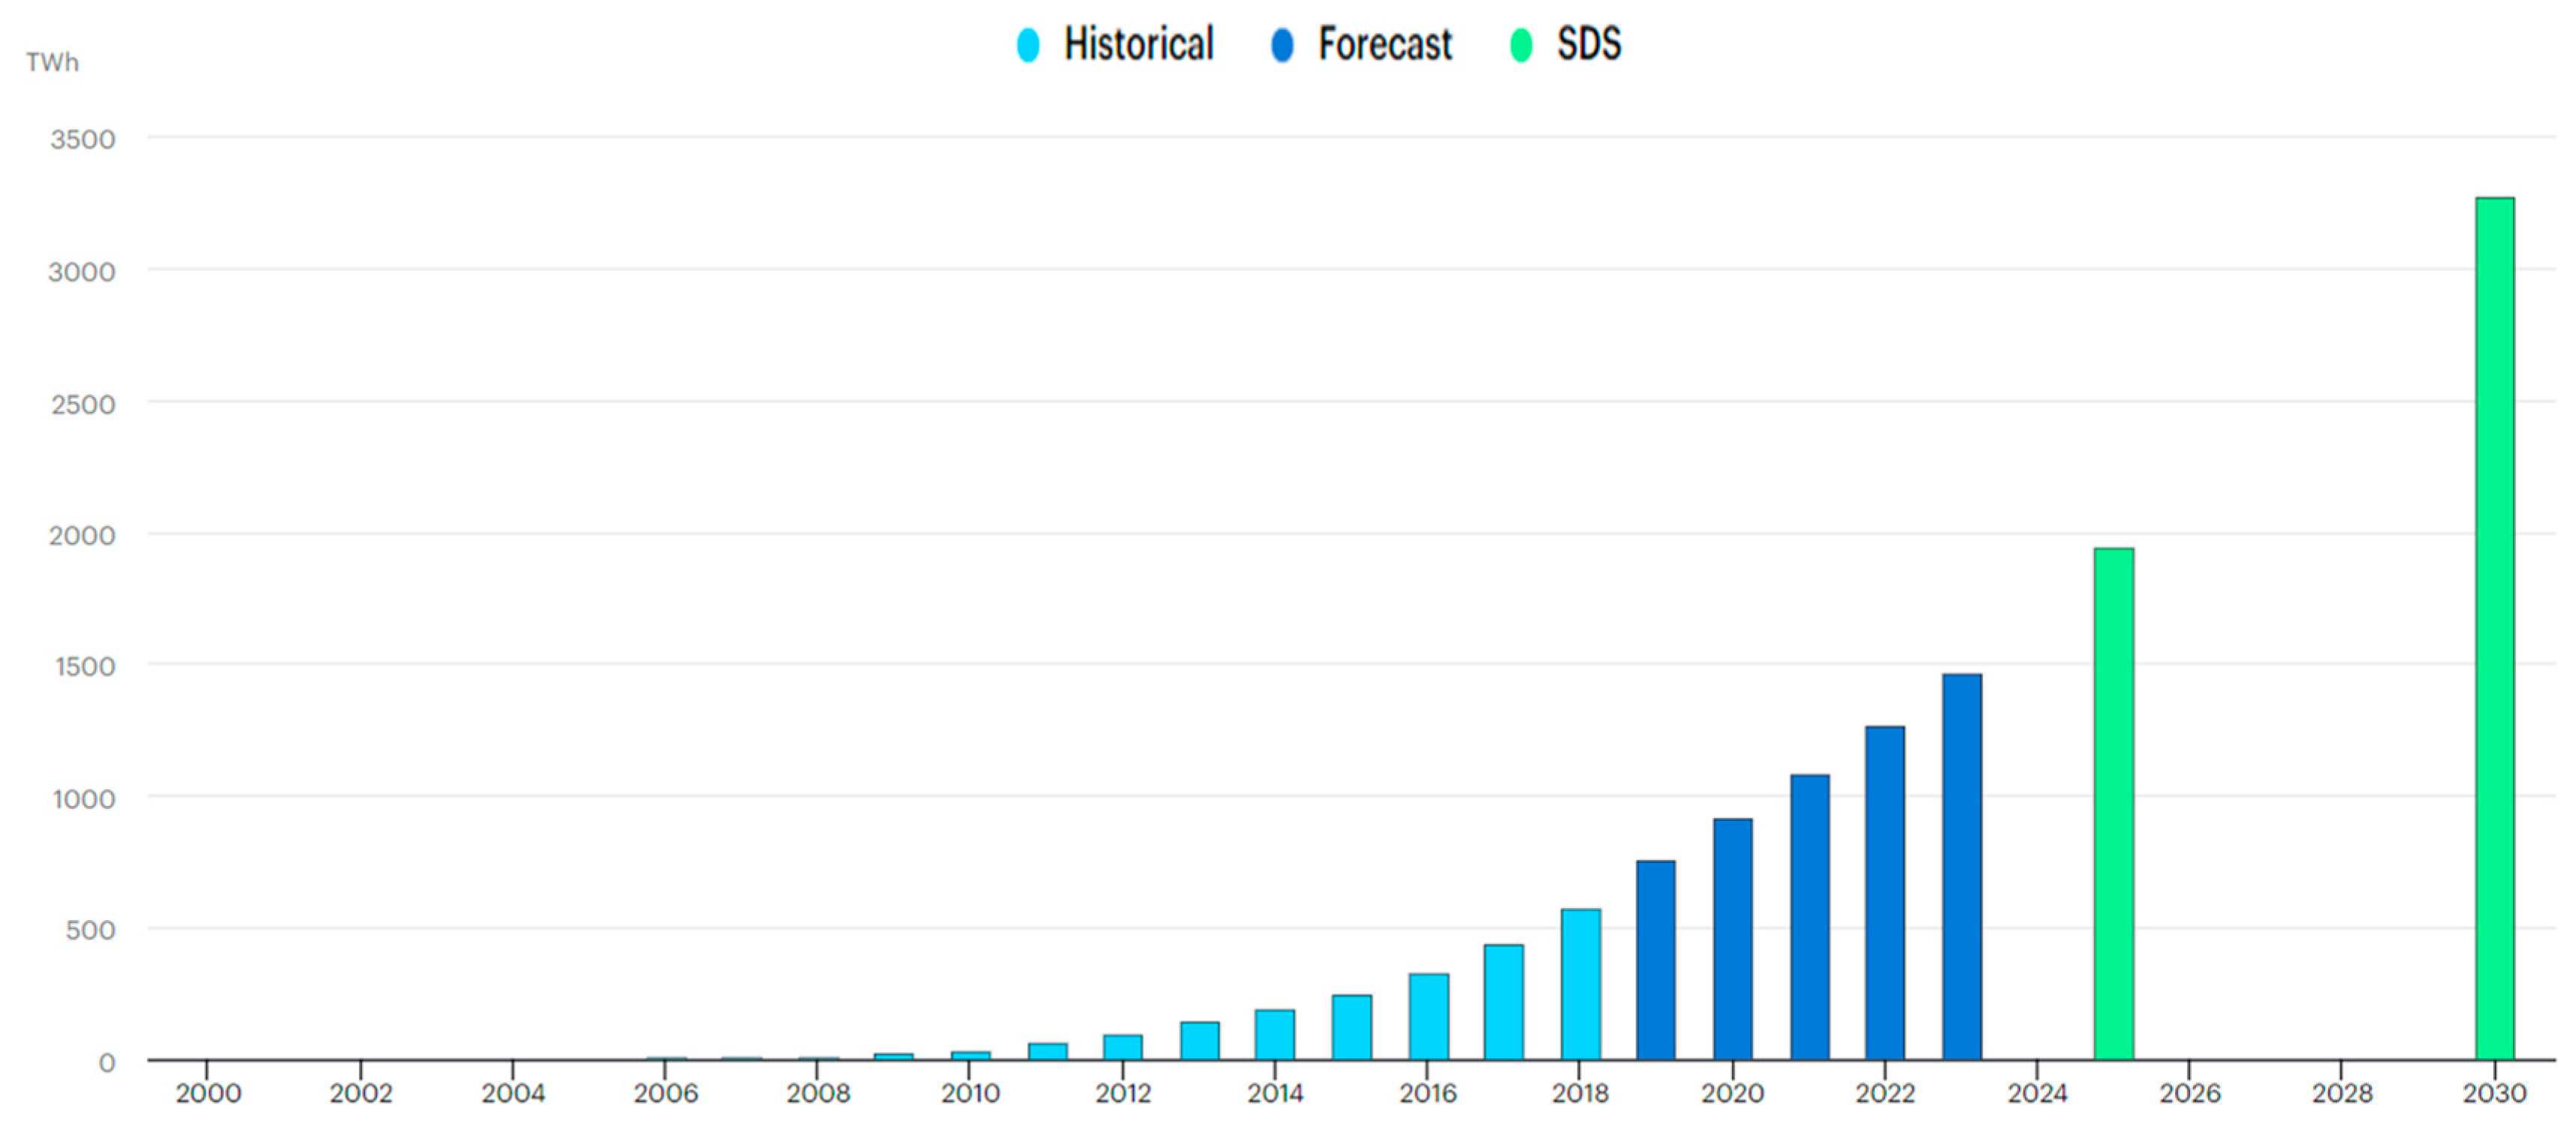The width and height of the screenshot is (2576, 1131).
Task: Click the 2030 x-axis year label
Action: point(2494,1093)
